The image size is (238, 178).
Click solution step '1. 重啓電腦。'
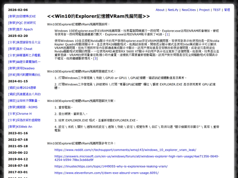[x=63, y=108]
